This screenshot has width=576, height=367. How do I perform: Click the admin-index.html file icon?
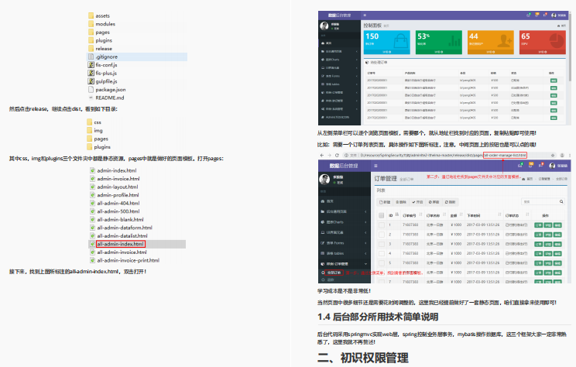coord(93,170)
